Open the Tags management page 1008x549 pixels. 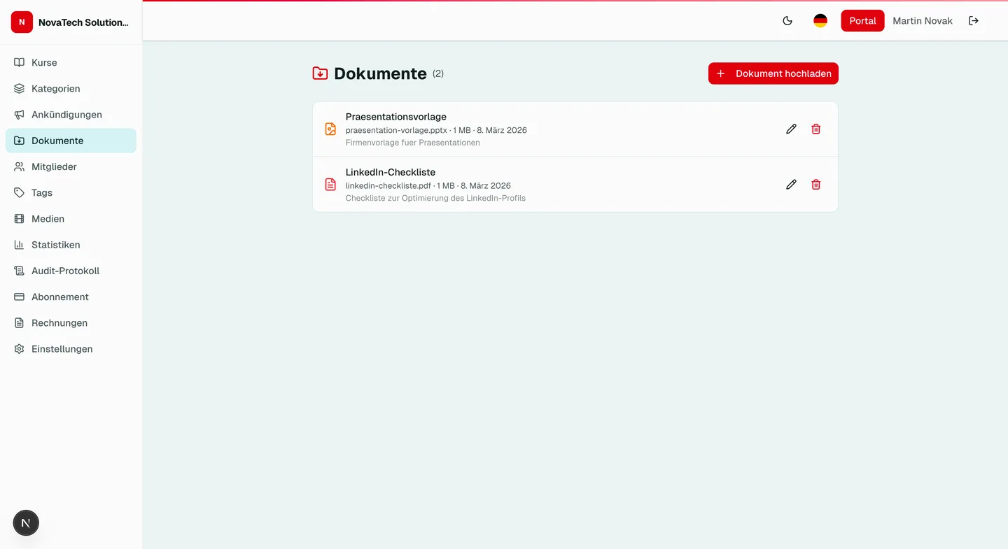pyautogui.click(x=41, y=192)
